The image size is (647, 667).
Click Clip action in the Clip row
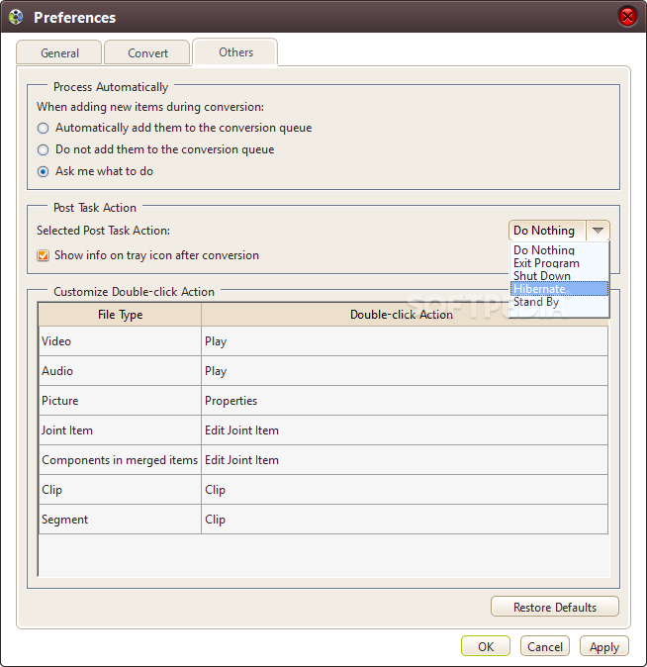pos(405,490)
